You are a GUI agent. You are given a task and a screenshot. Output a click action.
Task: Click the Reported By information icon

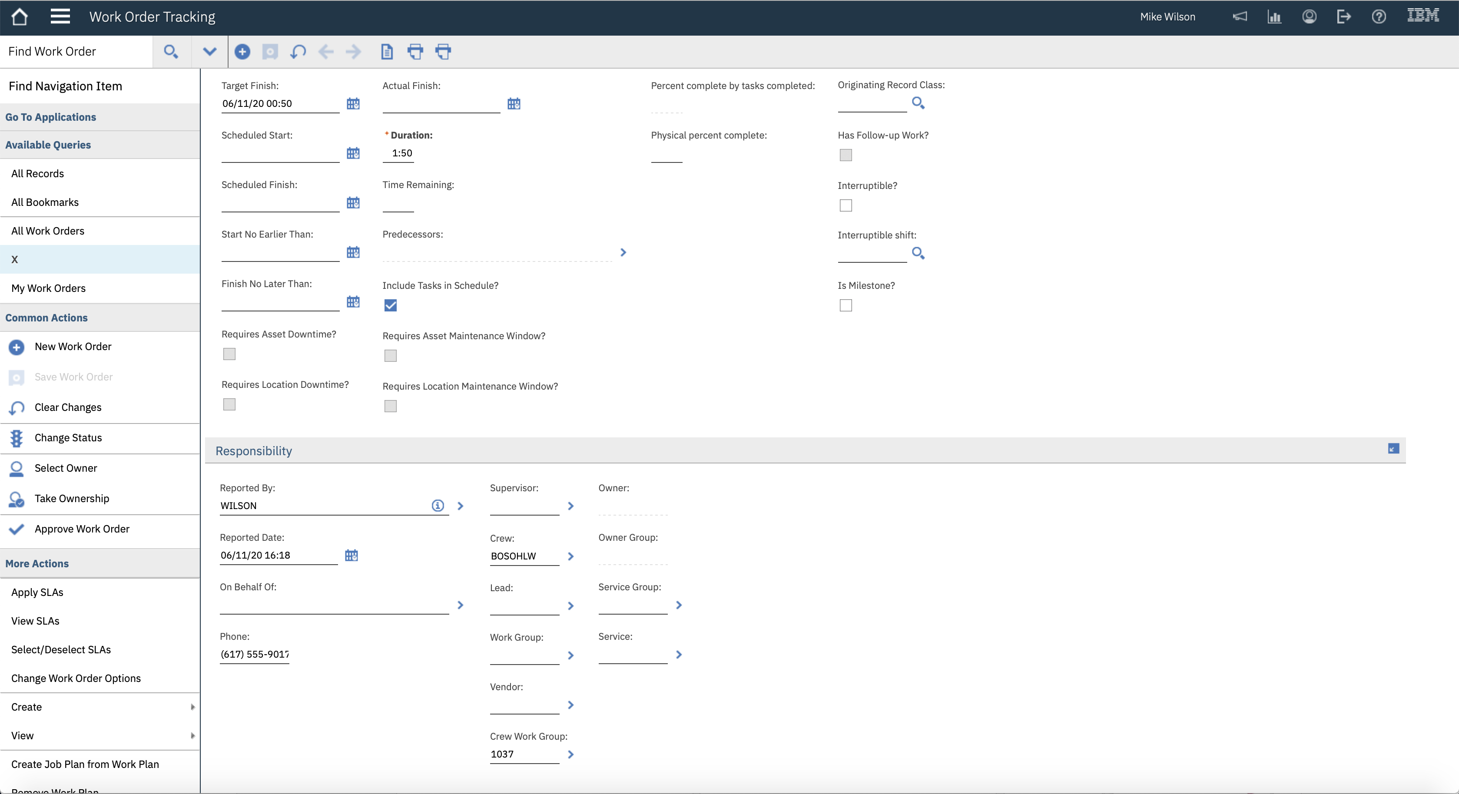tap(438, 506)
